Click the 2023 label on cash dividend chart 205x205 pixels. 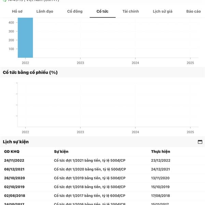click(80, 63)
